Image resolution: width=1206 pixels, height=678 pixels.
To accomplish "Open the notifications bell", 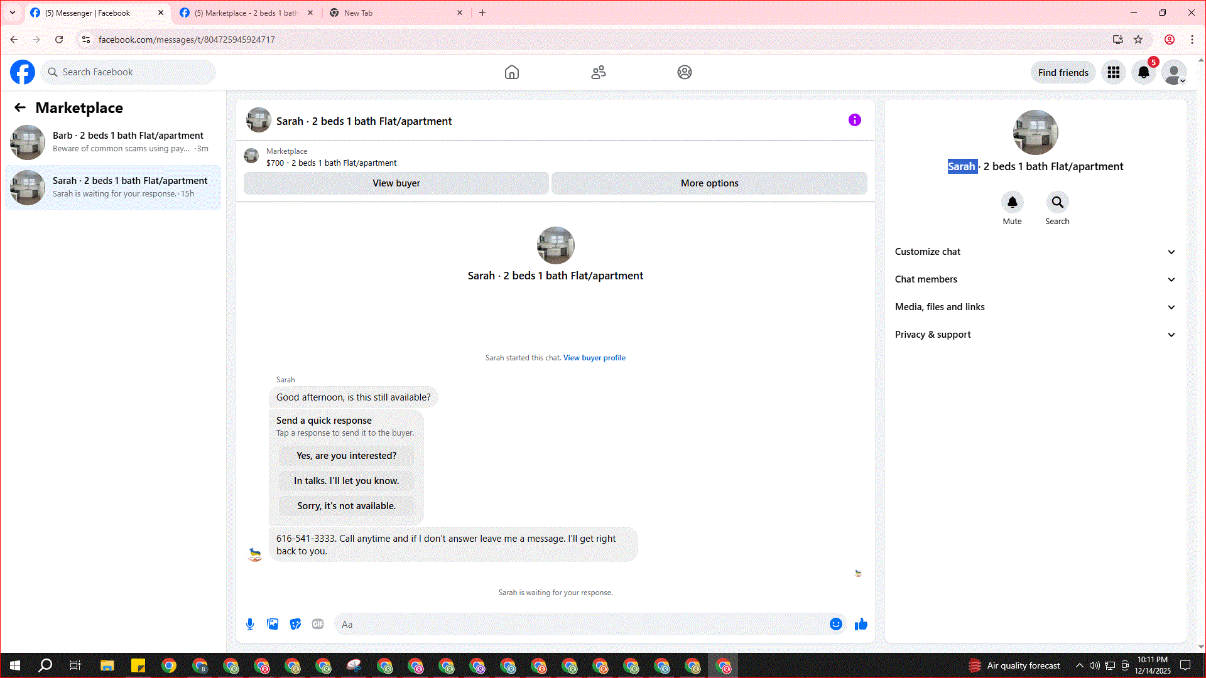I will point(1143,72).
